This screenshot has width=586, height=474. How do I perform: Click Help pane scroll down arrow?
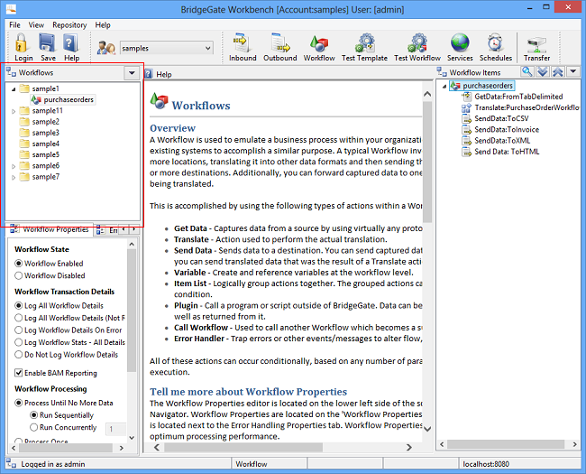(x=427, y=429)
